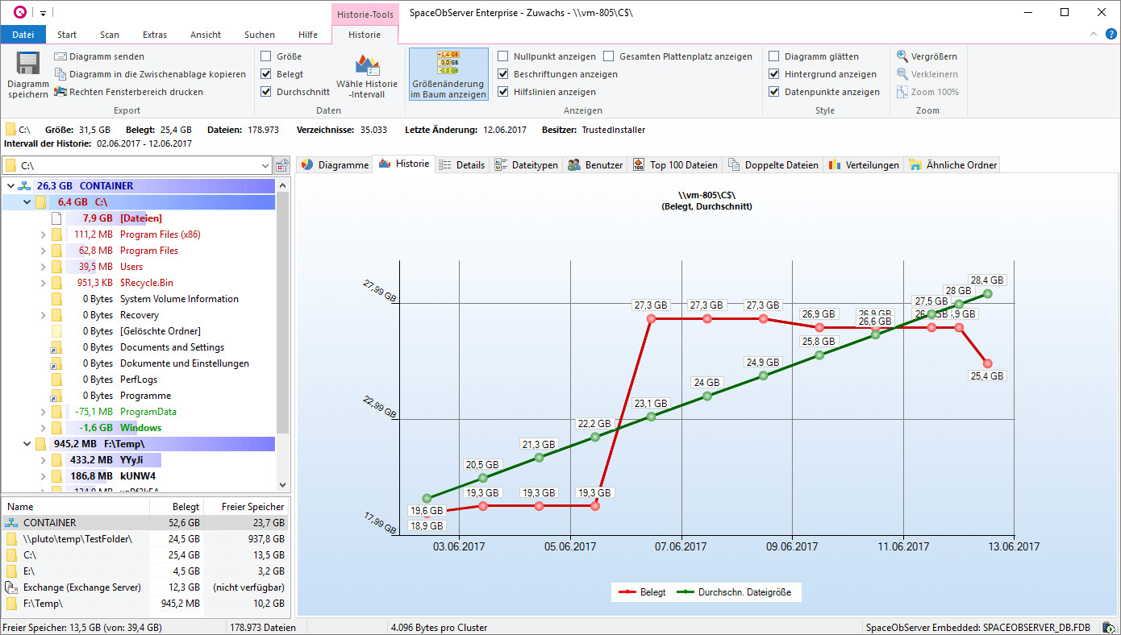The width and height of the screenshot is (1121, 635).
Task: Click Rechten Fensterbereich drucken
Action: coord(128,92)
